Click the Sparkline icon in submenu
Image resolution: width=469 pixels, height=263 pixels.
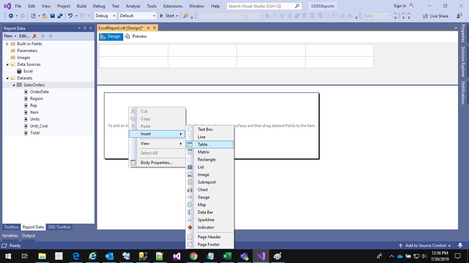(x=190, y=220)
